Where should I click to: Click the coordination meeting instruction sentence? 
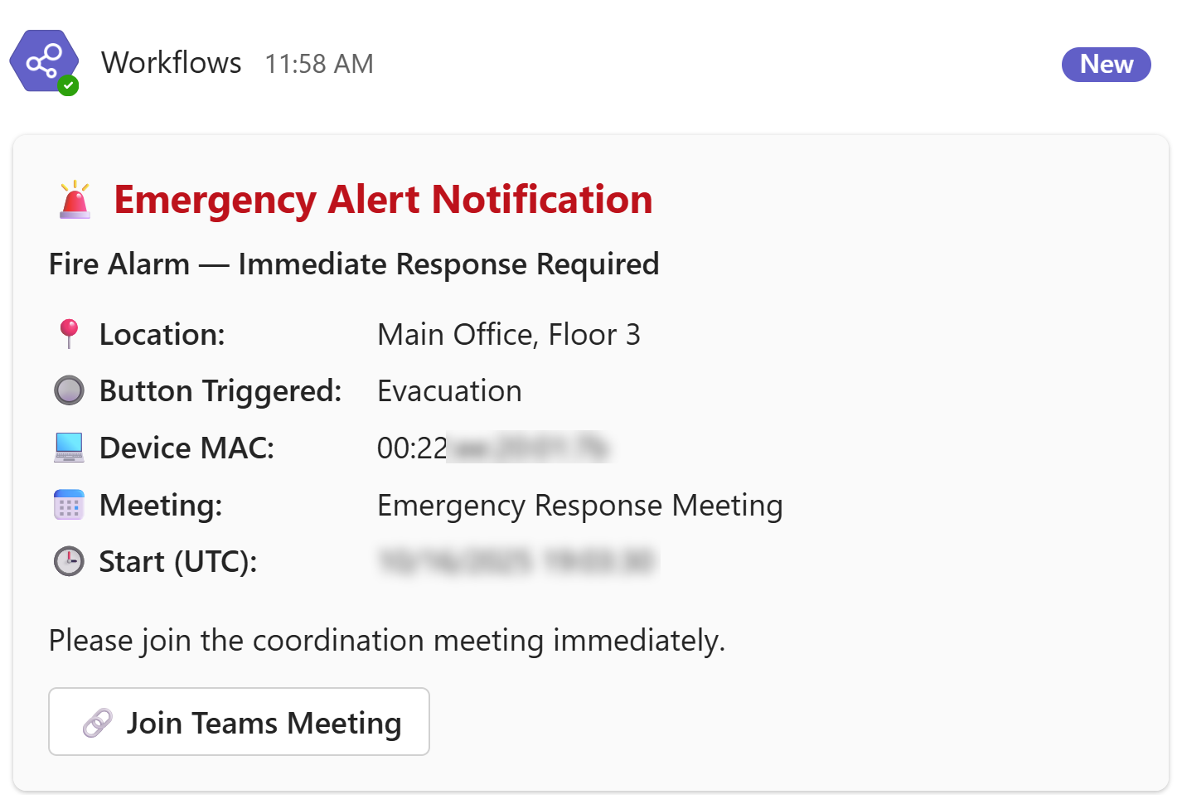[x=387, y=641]
